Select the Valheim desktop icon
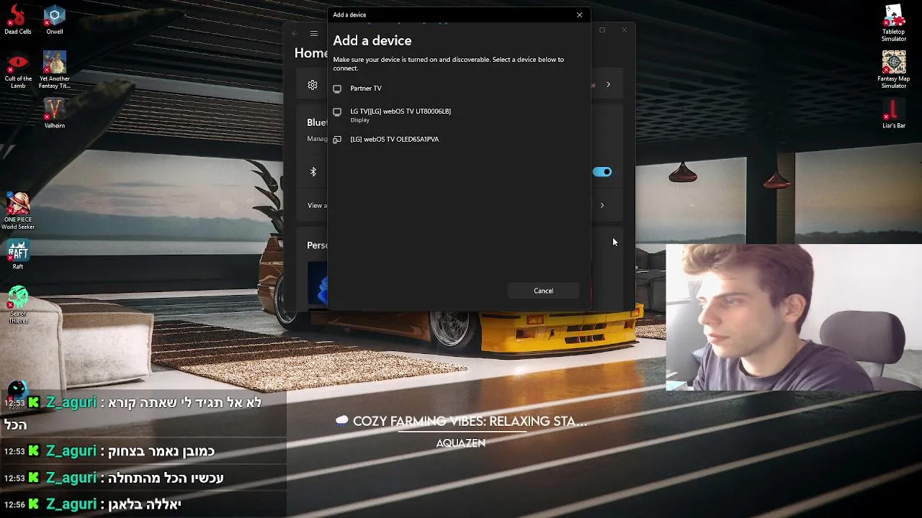The height and width of the screenshot is (518, 922). click(x=55, y=114)
